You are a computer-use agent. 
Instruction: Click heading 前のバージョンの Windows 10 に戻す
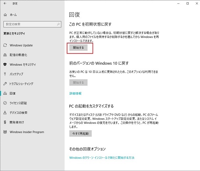click(x=99, y=63)
